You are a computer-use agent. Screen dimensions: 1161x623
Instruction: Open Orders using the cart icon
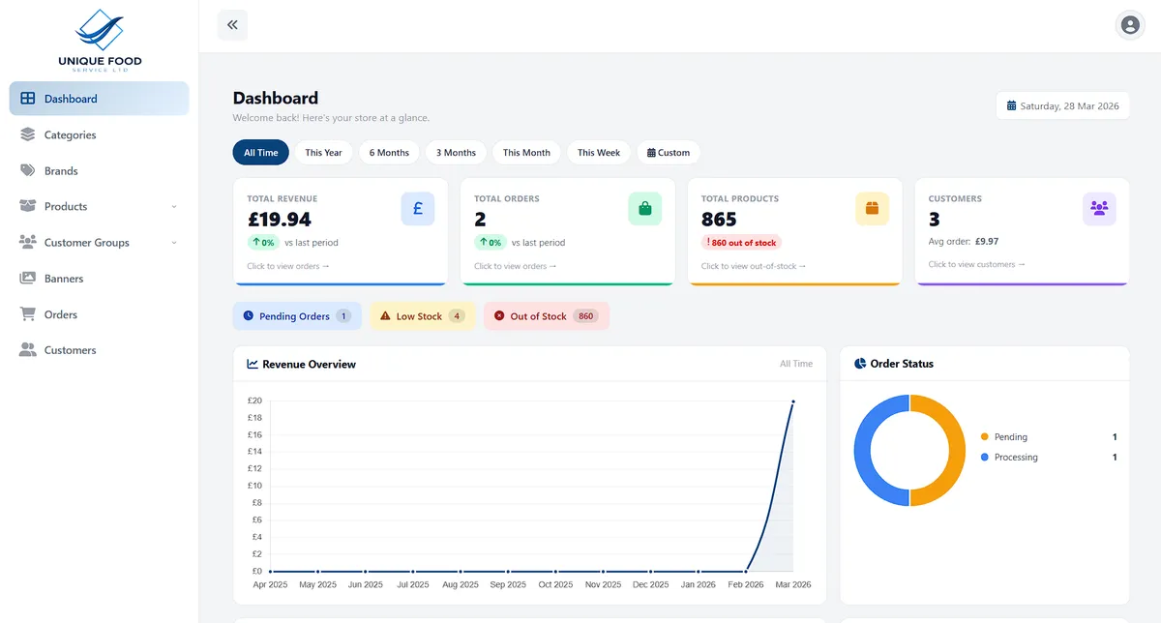[26, 313]
